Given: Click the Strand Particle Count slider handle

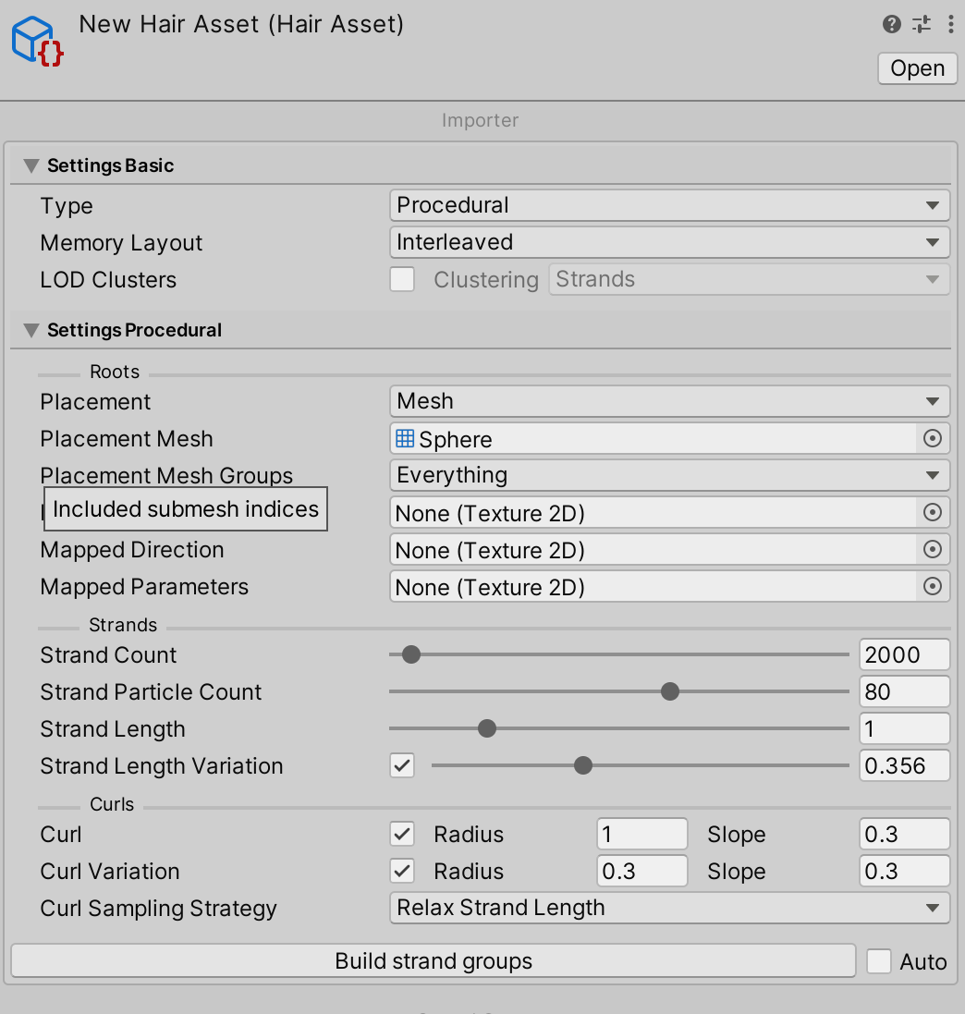Looking at the screenshot, I should pyautogui.click(x=669, y=691).
